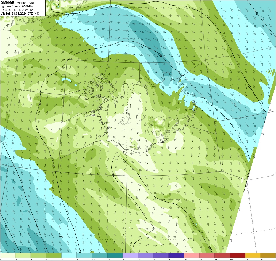Click the legend value "14"

click(108, 259)
